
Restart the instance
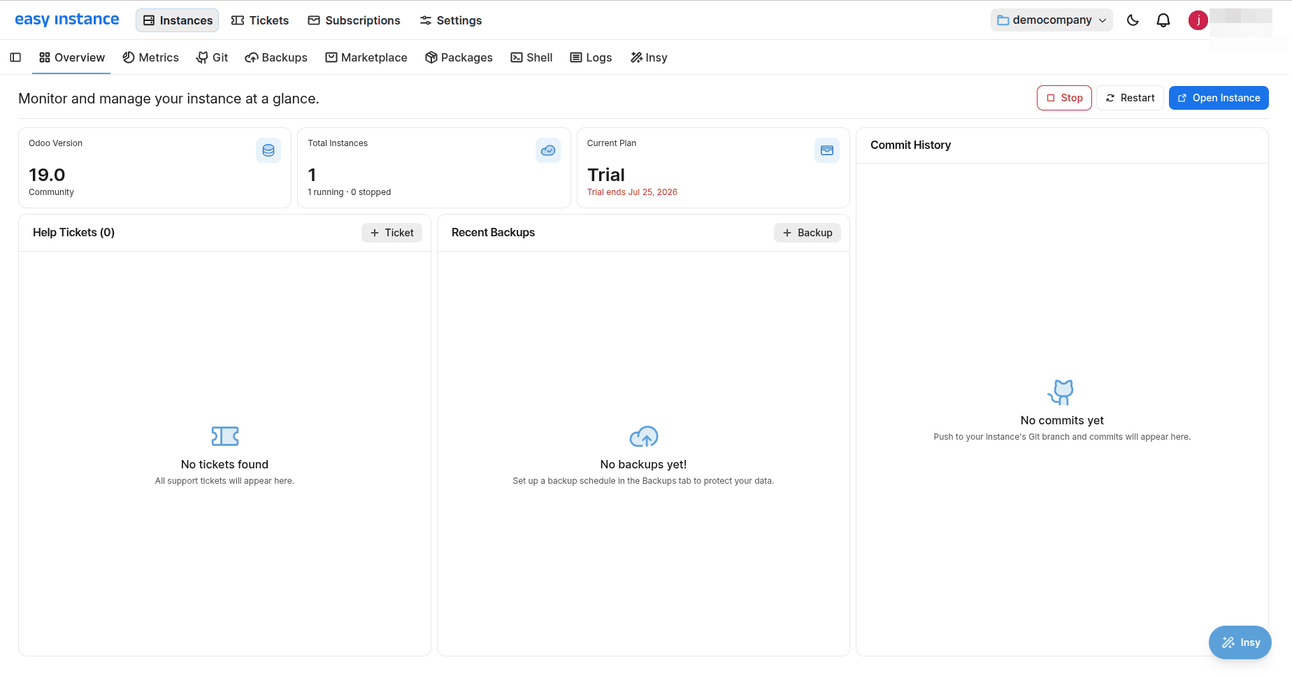[x=1130, y=98]
